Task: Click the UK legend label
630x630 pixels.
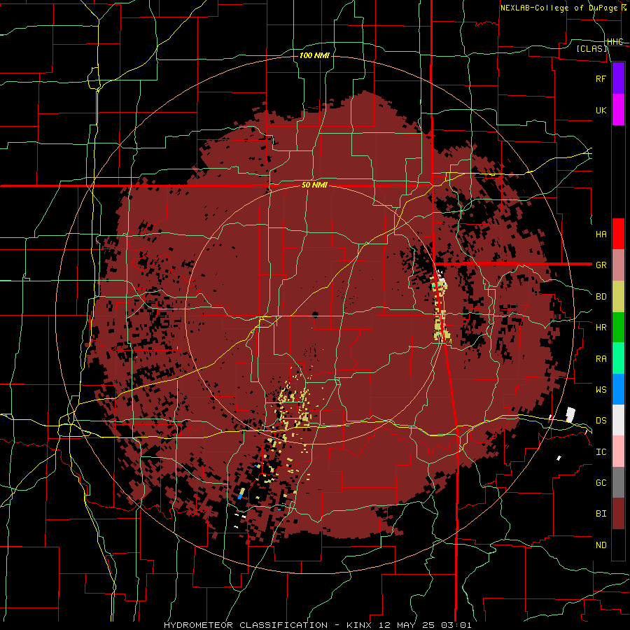Action: (601, 110)
